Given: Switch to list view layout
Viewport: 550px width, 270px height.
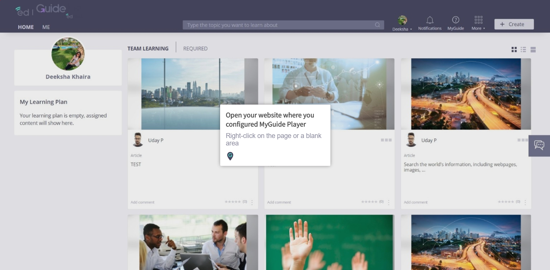Looking at the screenshot, I should pos(523,50).
